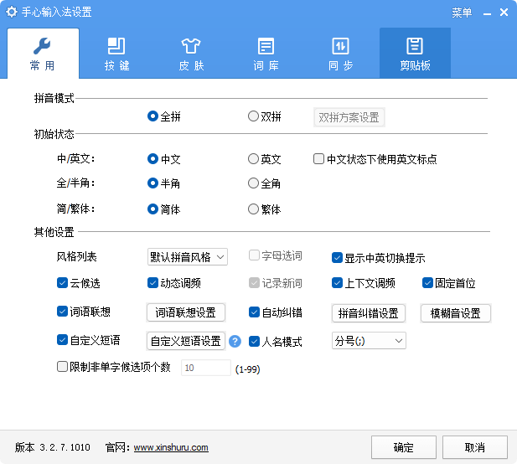Toggle the 云候选 checkbox
The height and width of the screenshot is (464, 517).
tap(62, 283)
